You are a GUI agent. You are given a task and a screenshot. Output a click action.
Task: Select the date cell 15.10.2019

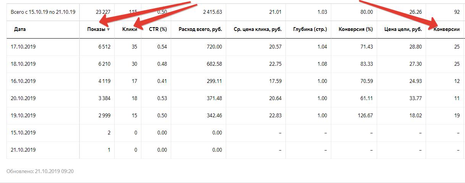(23, 133)
